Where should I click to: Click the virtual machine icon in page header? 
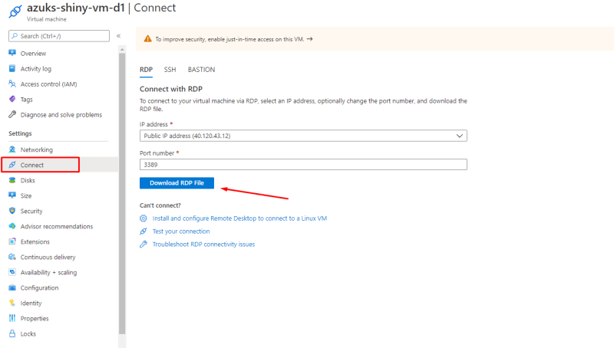click(15, 11)
